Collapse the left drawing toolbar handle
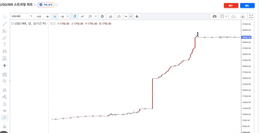 click(10, 81)
